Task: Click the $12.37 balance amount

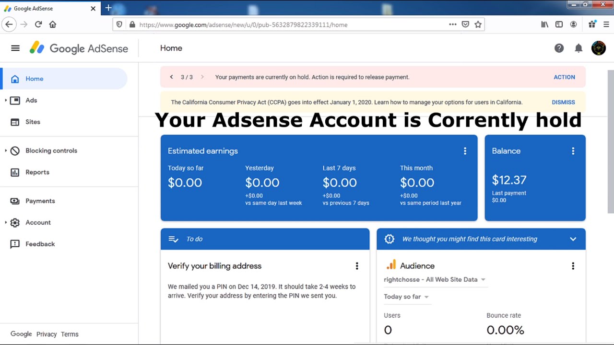Action: [509, 180]
